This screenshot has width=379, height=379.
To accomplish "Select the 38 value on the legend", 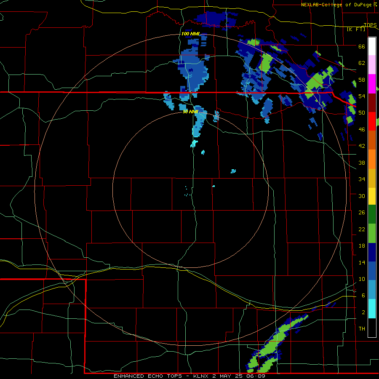I will pos(362,163).
